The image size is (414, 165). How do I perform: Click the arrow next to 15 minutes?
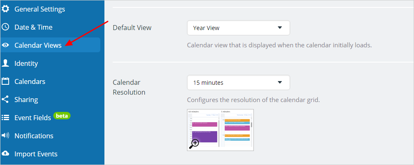pyautogui.click(x=280, y=82)
